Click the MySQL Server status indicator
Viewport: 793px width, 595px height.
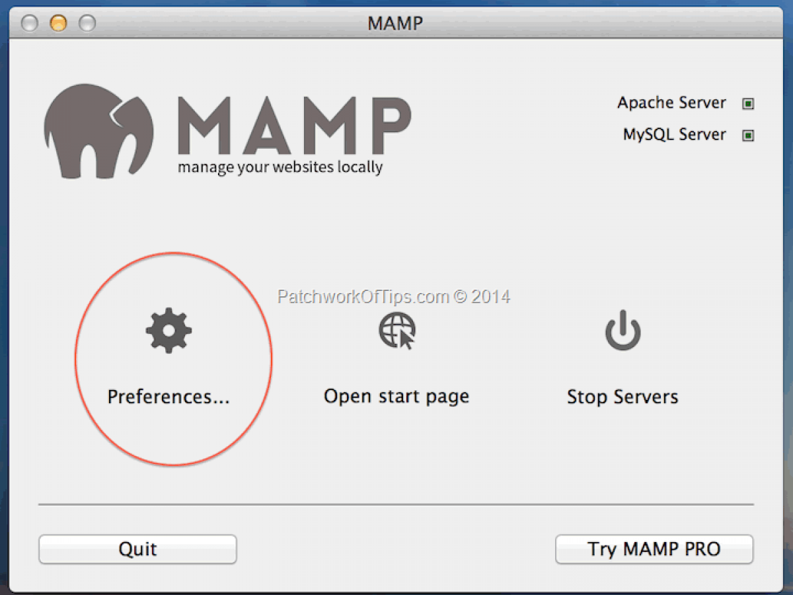[x=748, y=136]
